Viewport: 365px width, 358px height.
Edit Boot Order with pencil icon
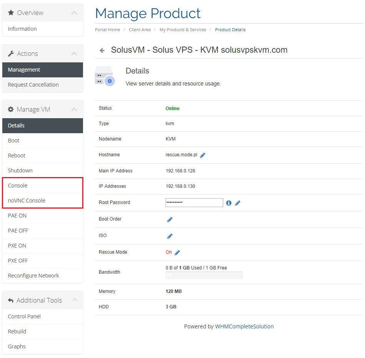(x=170, y=219)
